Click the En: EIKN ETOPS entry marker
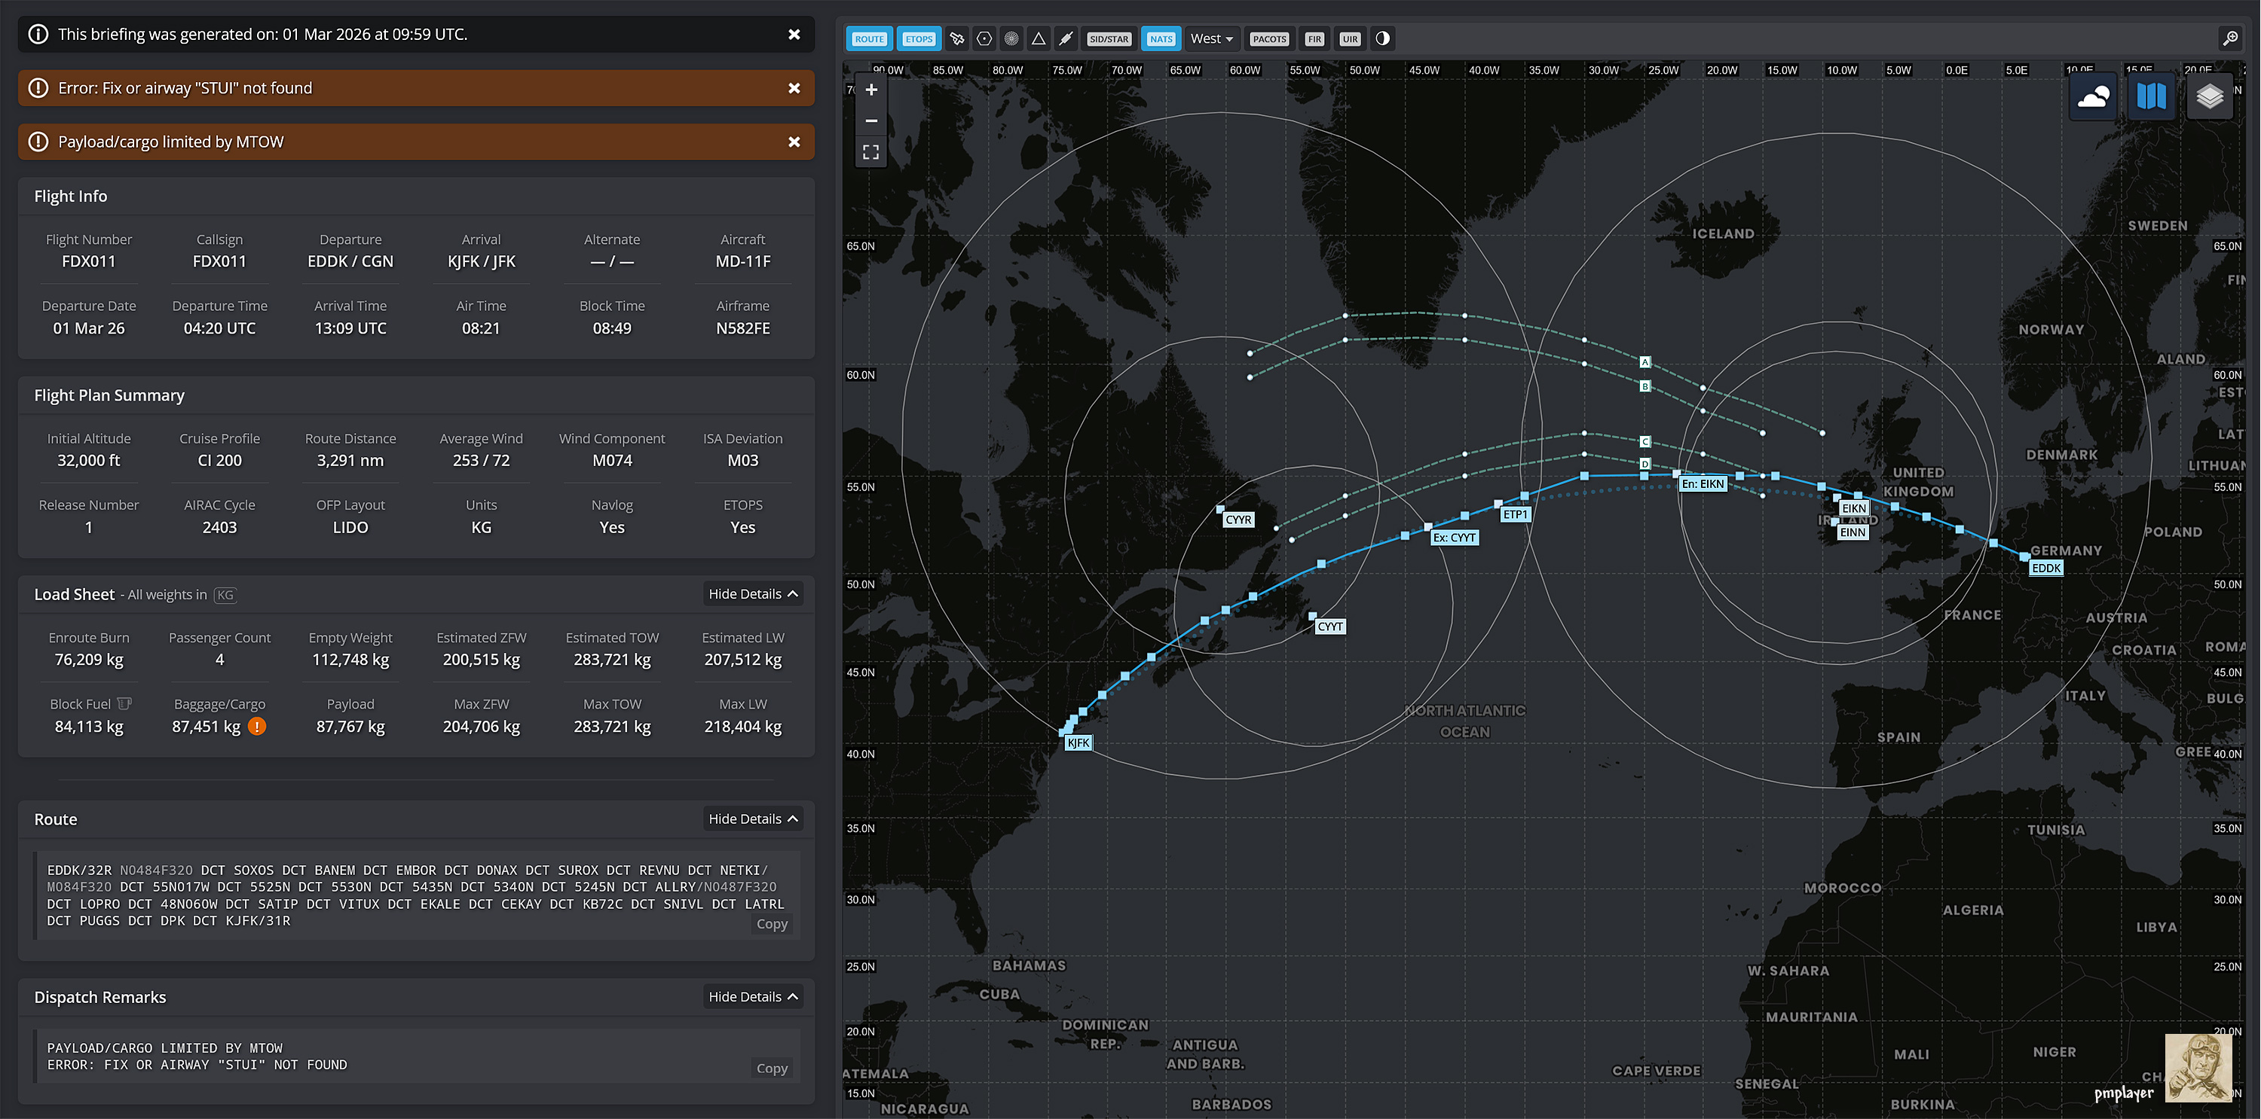2261x1119 pixels. click(1703, 483)
